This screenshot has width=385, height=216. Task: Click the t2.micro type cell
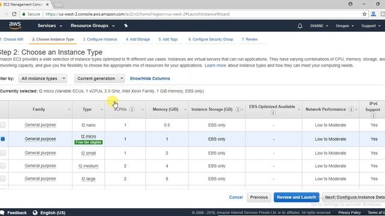[x=88, y=136]
